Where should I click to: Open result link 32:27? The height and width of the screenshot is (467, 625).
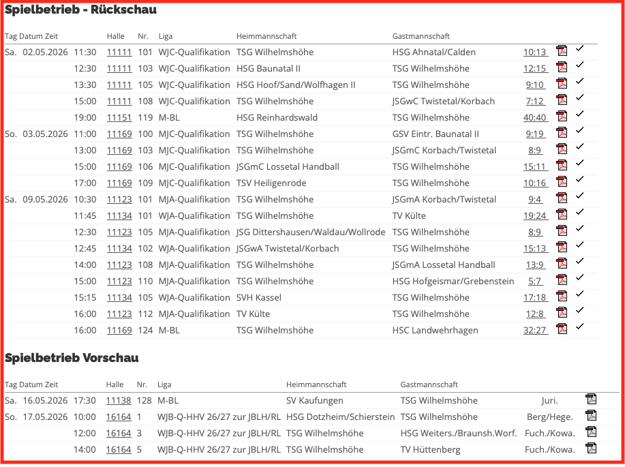tap(535, 330)
